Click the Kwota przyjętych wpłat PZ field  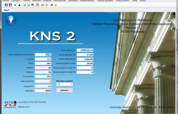pos(85,68)
